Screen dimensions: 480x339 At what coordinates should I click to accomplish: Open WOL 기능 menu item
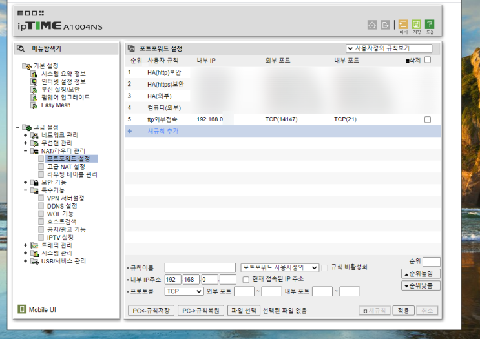point(60,214)
